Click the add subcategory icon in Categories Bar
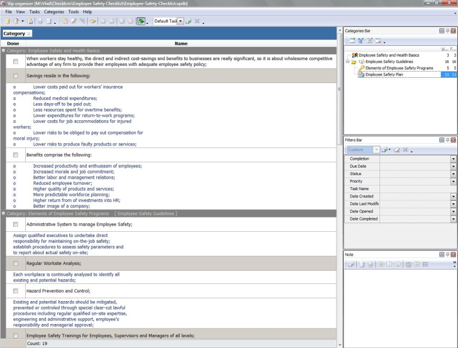 click(361, 41)
